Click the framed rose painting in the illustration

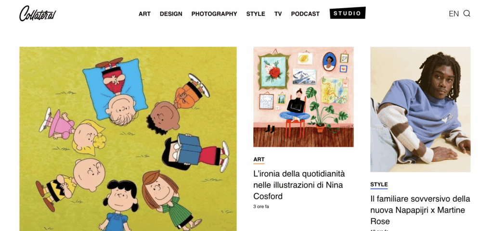(x=273, y=72)
